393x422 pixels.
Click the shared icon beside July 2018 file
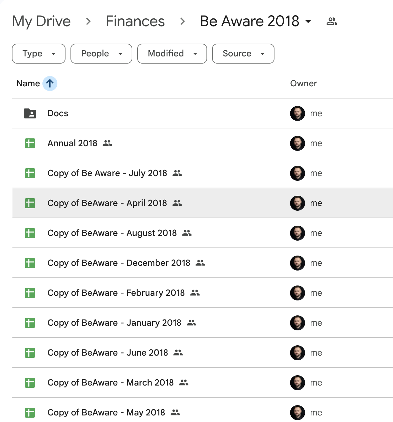(177, 173)
